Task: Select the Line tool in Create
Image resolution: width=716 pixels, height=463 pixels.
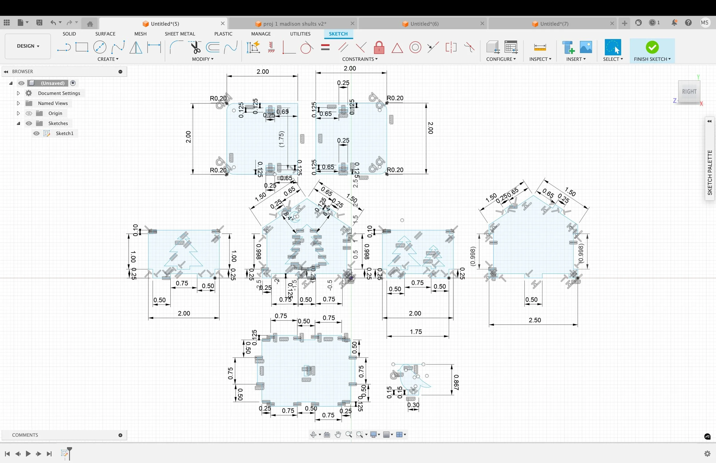Action: point(64,47)
